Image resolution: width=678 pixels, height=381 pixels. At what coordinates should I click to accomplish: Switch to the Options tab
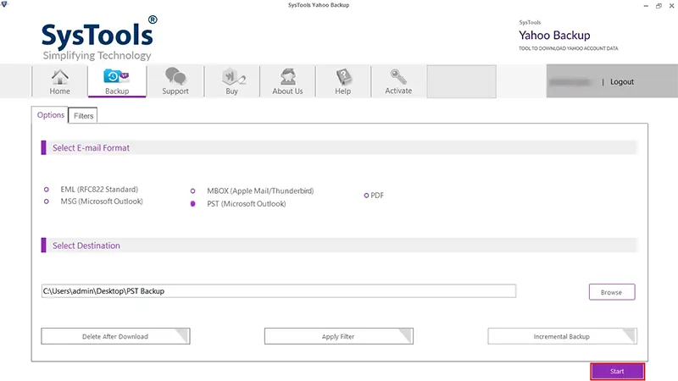[x=51, y=115]
